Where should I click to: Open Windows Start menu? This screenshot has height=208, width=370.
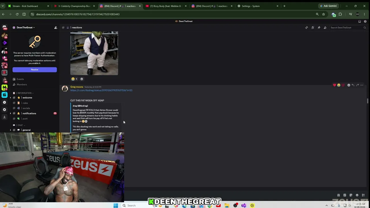click(x=116, y=205)
